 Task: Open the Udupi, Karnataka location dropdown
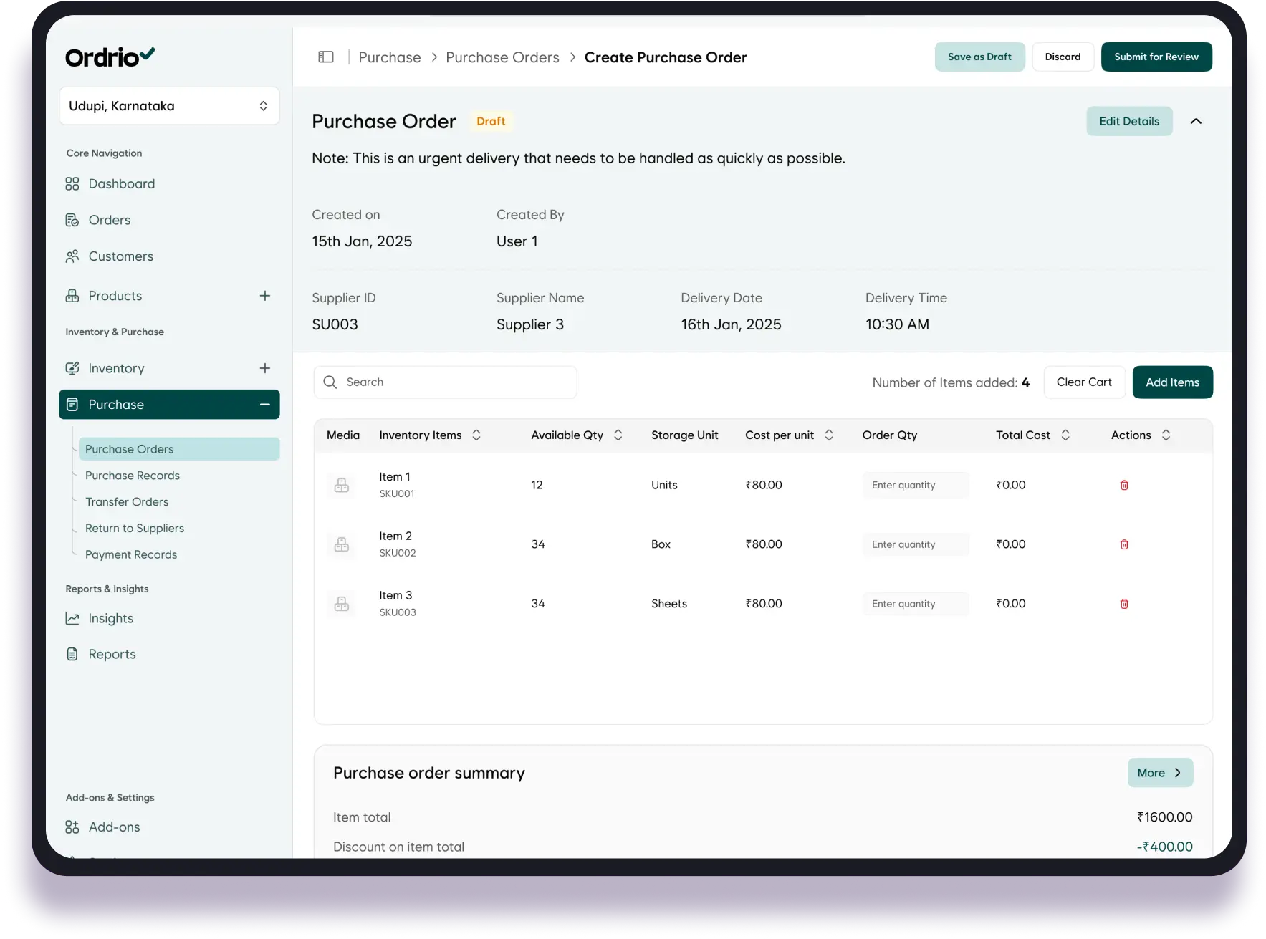coord(169,106)
